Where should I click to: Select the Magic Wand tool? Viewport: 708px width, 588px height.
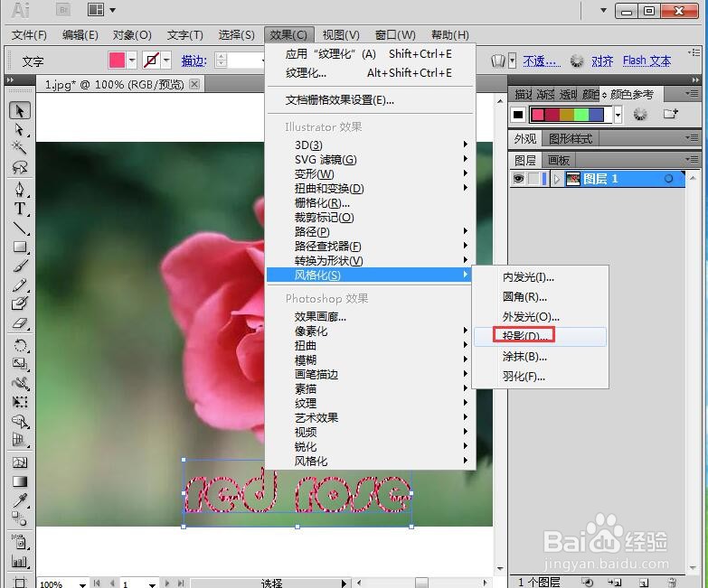(19, 147)
